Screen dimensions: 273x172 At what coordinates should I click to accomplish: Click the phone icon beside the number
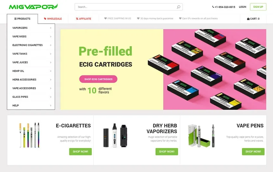click(213, 7)
